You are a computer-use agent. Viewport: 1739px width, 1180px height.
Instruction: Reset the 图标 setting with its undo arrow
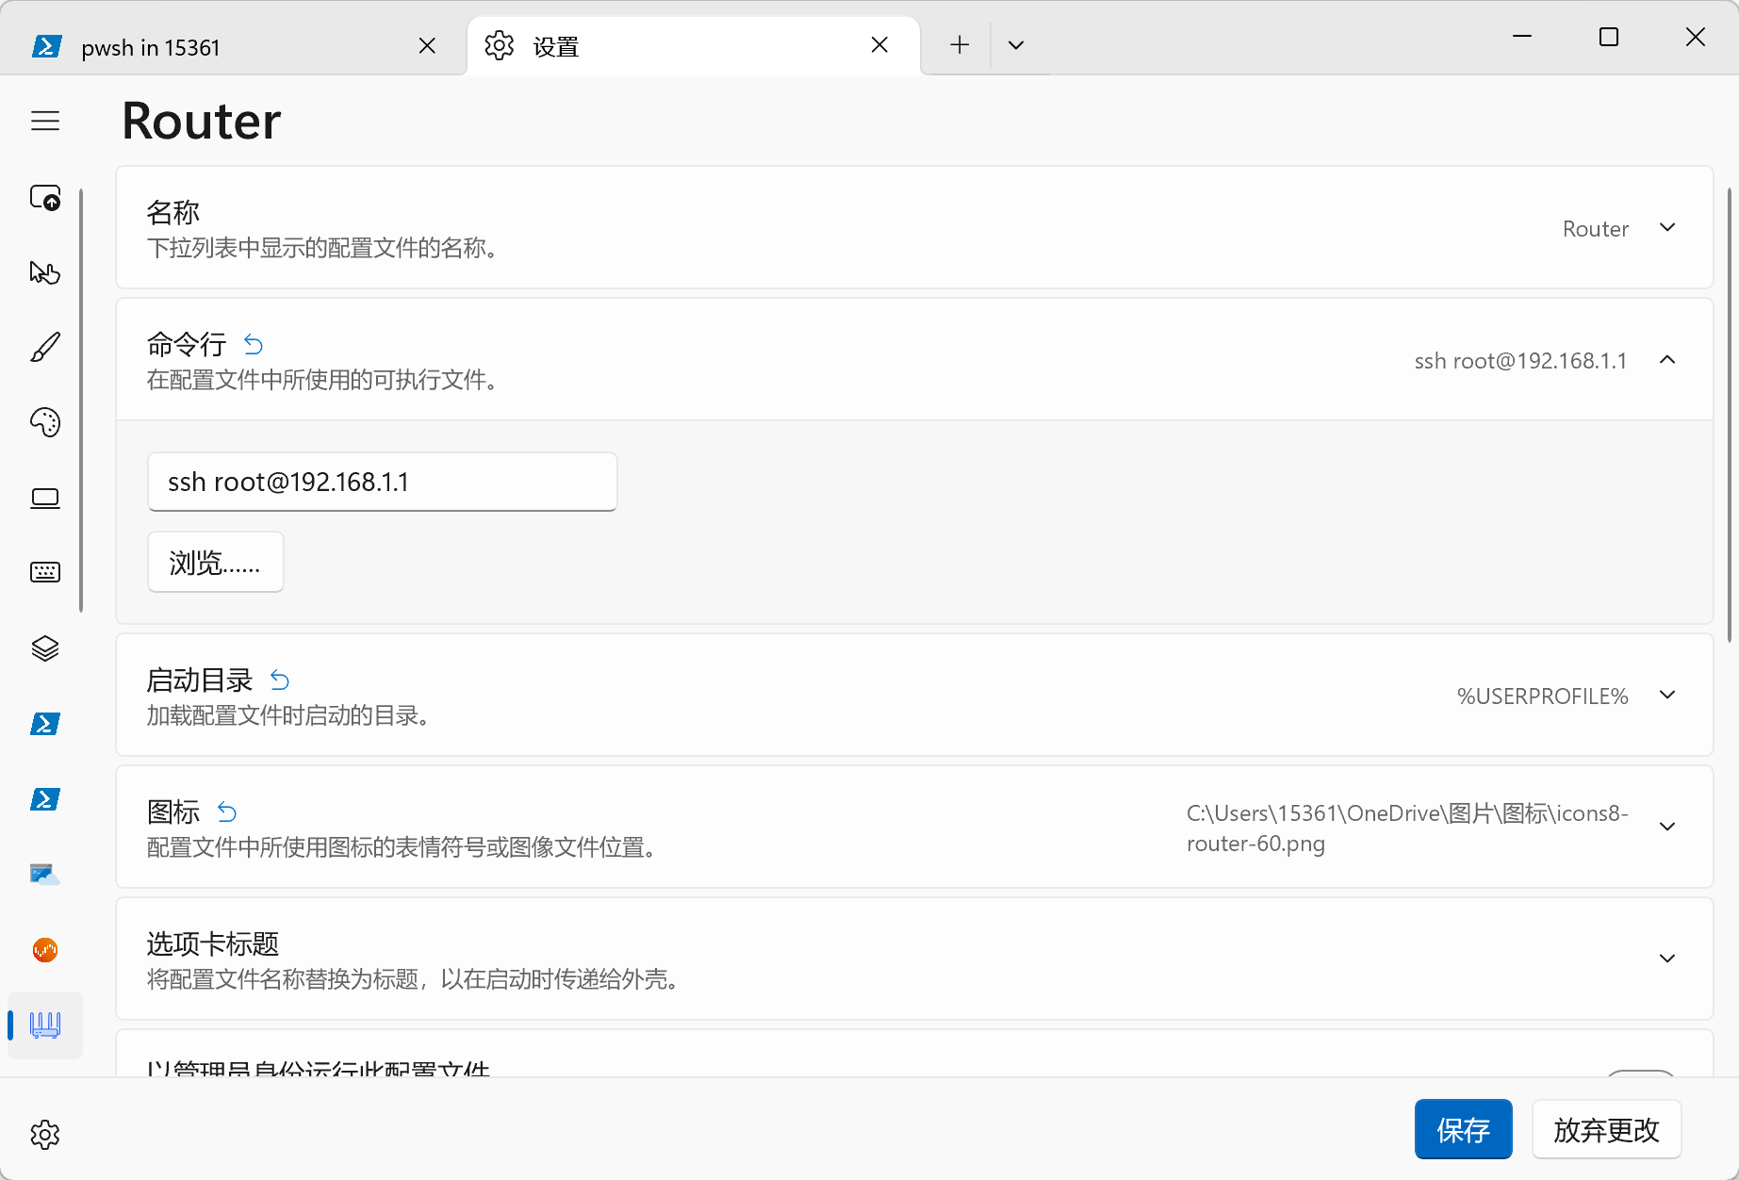click(x=227, y=811)
